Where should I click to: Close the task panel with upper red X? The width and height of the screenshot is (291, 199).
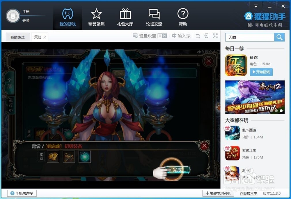209,61
